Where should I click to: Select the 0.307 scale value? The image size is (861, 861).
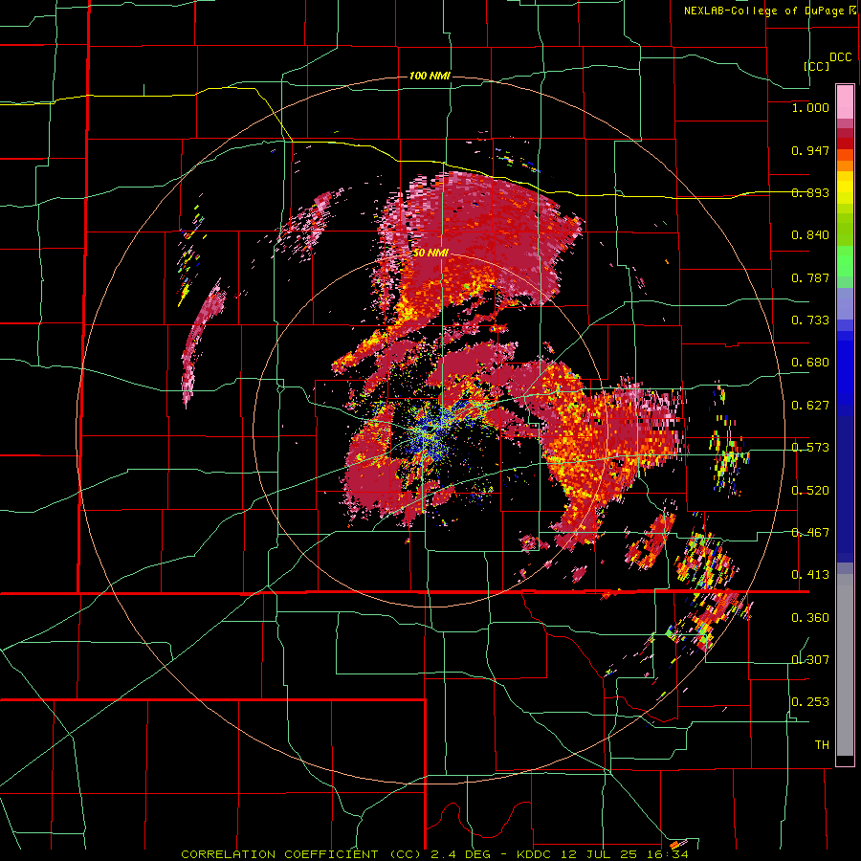pyautogui.click(x=810, y=660)
